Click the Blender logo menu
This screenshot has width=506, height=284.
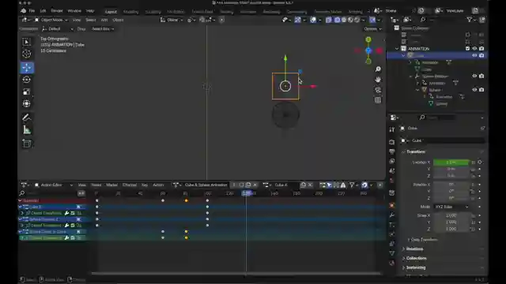(x=24, y=10)
